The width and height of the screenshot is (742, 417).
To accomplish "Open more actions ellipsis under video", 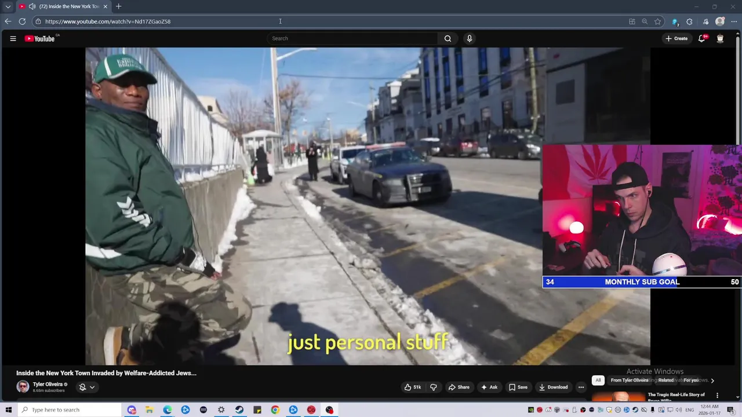I will [581, 387].
